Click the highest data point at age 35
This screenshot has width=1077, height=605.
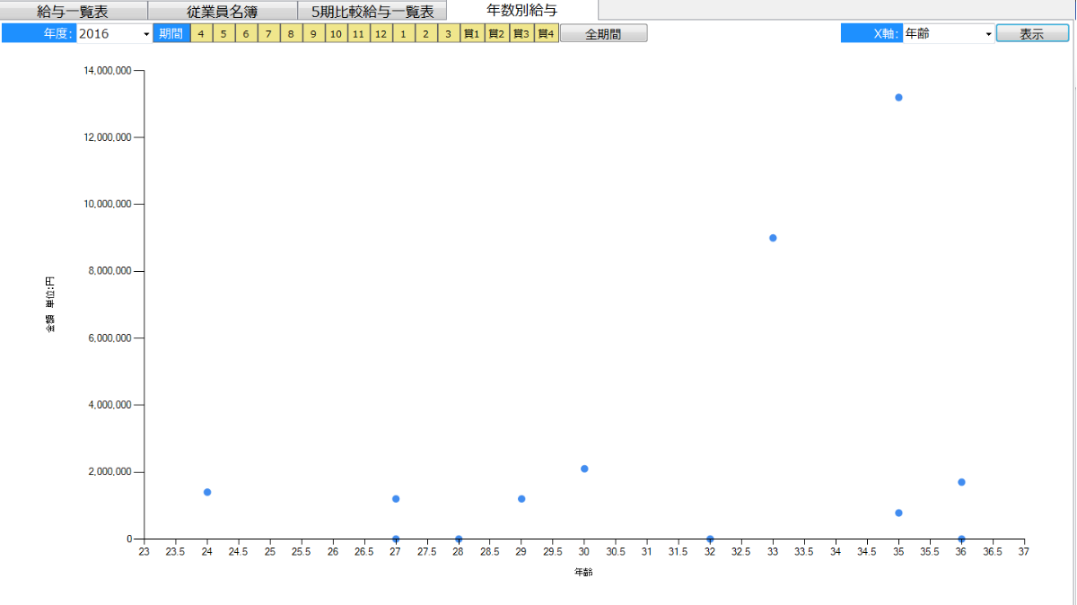click(898, 97)
